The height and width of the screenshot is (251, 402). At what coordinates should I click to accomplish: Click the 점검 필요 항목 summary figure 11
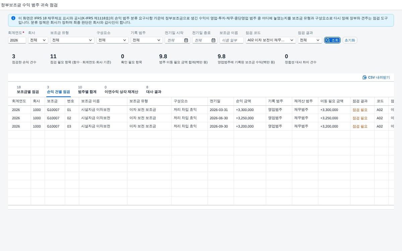53,56
